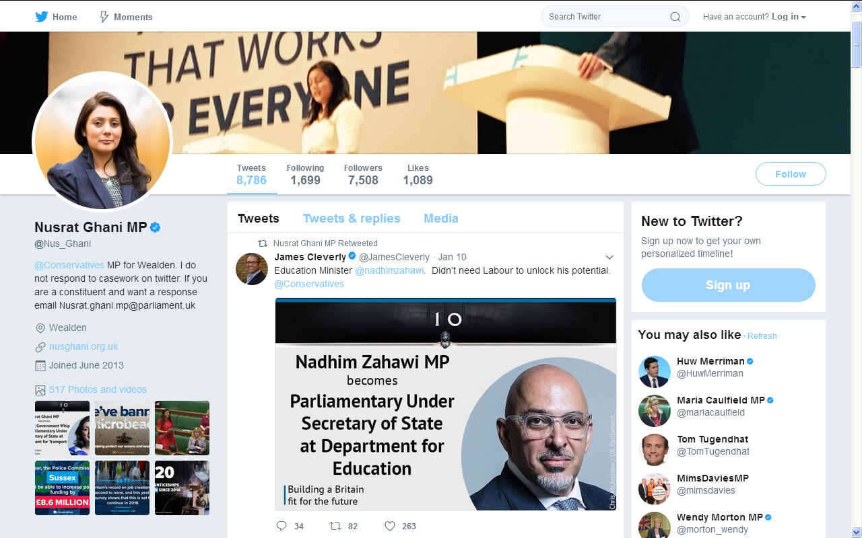This screenshot has width=862, height=538.
Task: Like the tweet using the heart icon
Action: (389, 526)
